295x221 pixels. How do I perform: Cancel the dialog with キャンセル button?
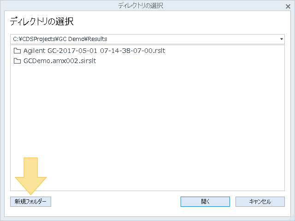tap(260, 202)
